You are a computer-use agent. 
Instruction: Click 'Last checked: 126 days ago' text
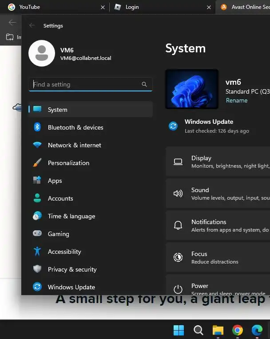[x=217, y=131]
